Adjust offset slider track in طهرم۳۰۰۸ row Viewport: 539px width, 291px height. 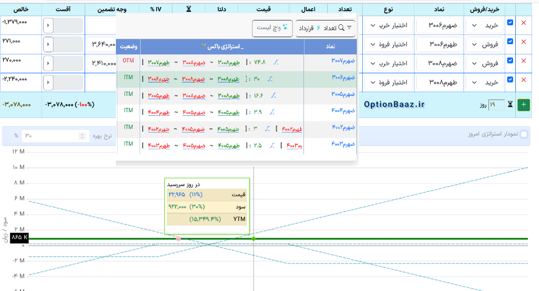pos(68,82)
